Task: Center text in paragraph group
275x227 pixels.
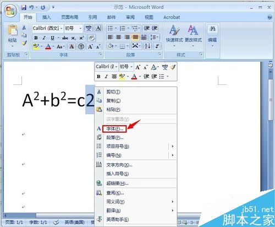Action: click(118, 37)
